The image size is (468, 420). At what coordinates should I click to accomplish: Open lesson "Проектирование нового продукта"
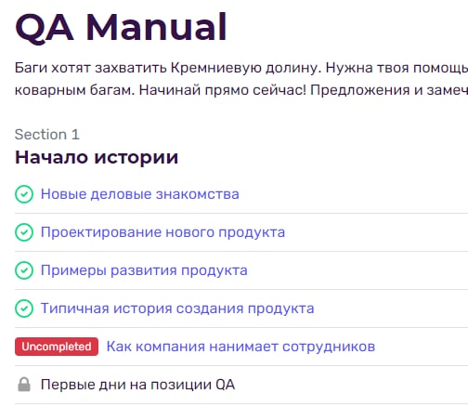[x=162, y=232]
